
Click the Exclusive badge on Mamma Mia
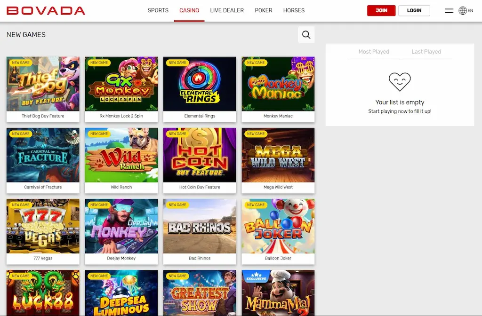pyautogui.click(x=256, y=276)
